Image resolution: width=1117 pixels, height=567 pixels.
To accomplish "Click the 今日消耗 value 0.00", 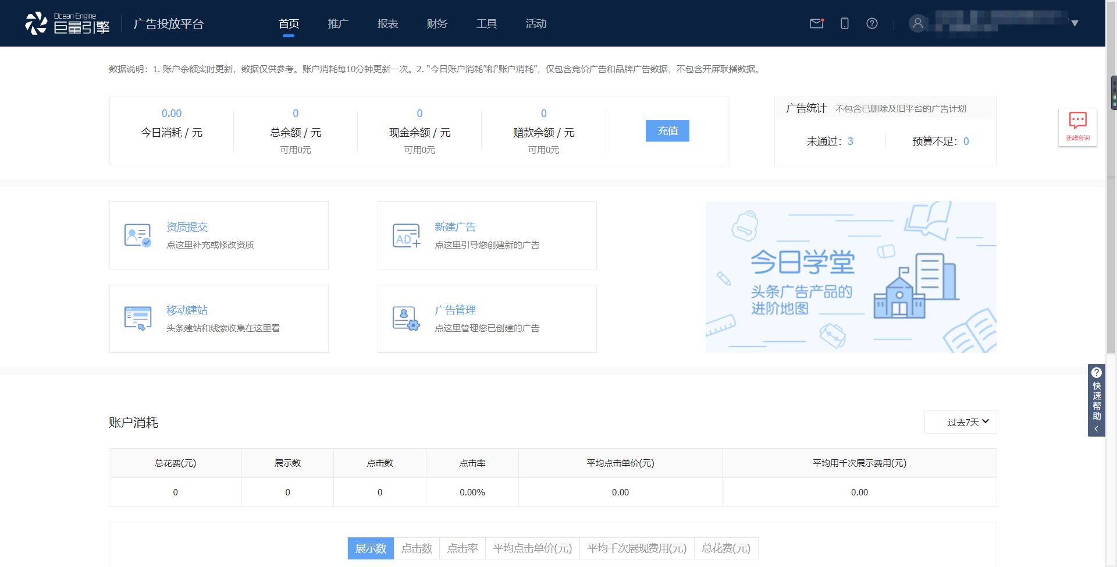I will click(172, 114).
